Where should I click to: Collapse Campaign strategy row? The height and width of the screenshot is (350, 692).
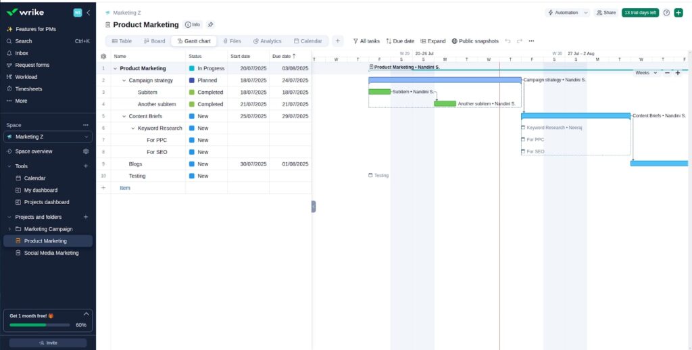pos(124,80)
